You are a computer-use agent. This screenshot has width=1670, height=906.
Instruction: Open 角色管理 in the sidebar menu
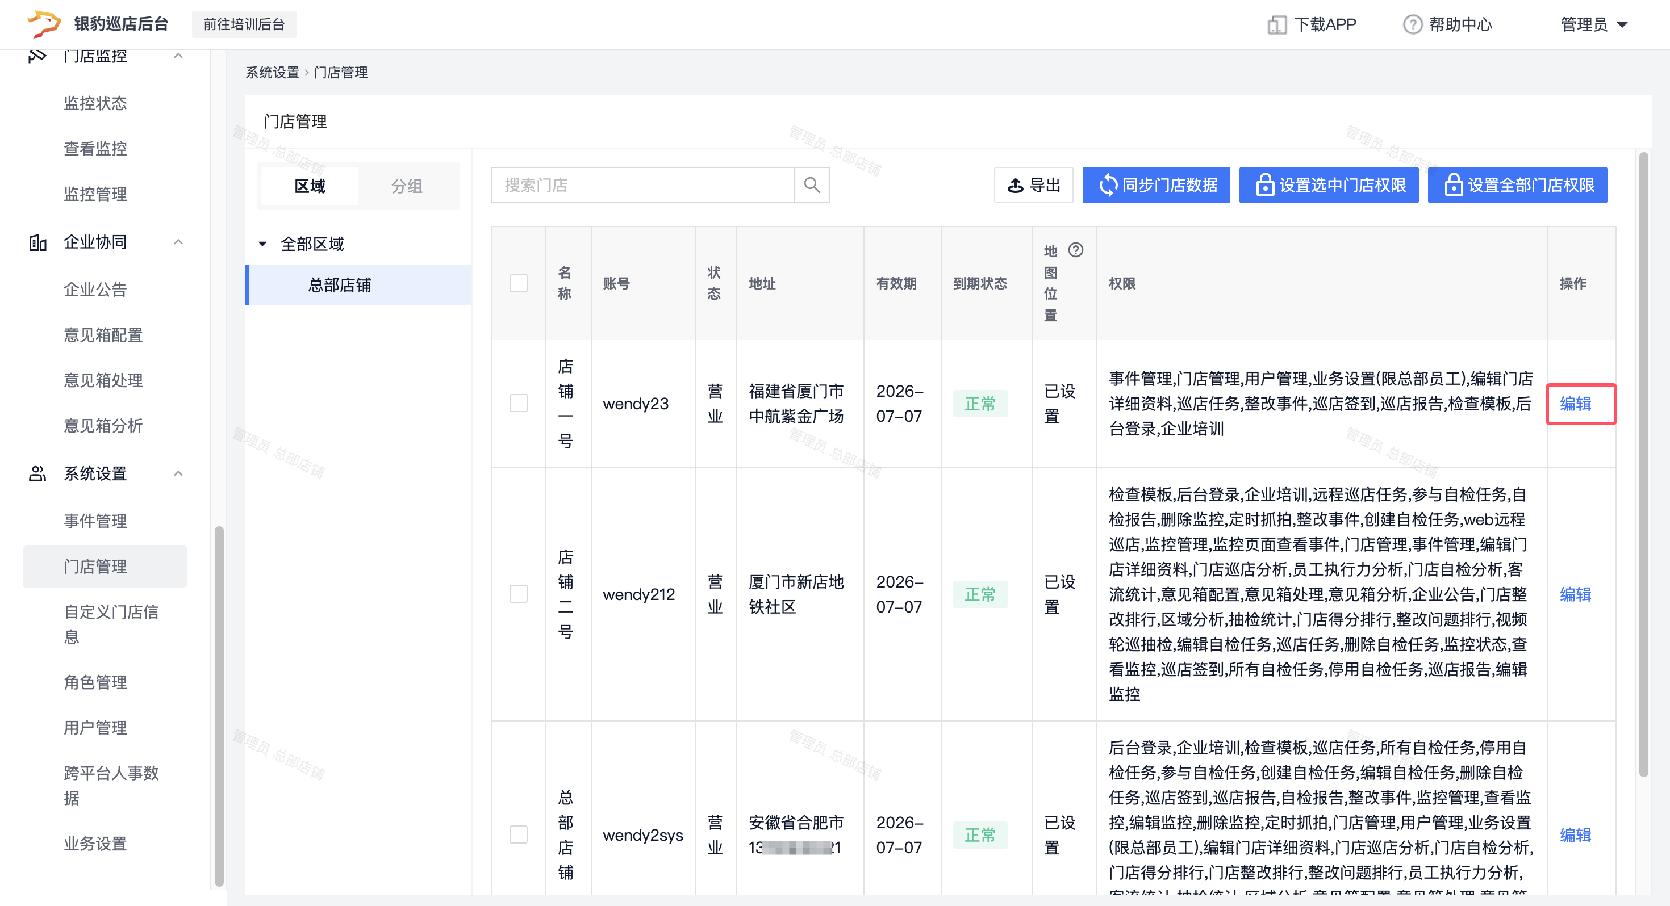[x=95, y=682]
